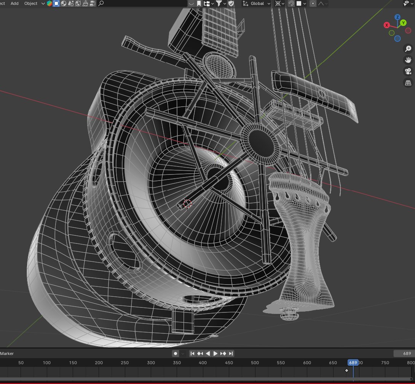Screen dimensions: 415x384
Task: Toggle auto keyframe recording in timeline
Action: coord(175,353)
